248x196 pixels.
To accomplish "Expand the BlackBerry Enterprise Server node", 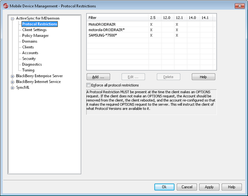I will point(12,76).
